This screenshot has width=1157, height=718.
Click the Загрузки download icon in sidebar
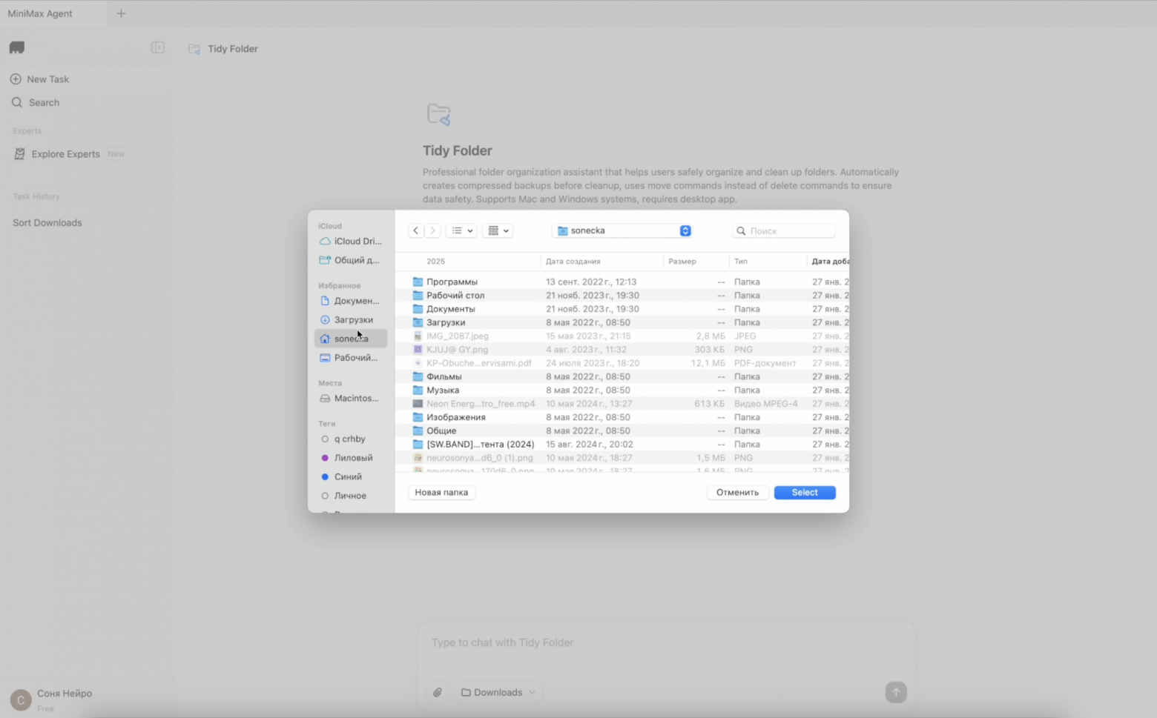pyautogui.click(x=325, y=320)
